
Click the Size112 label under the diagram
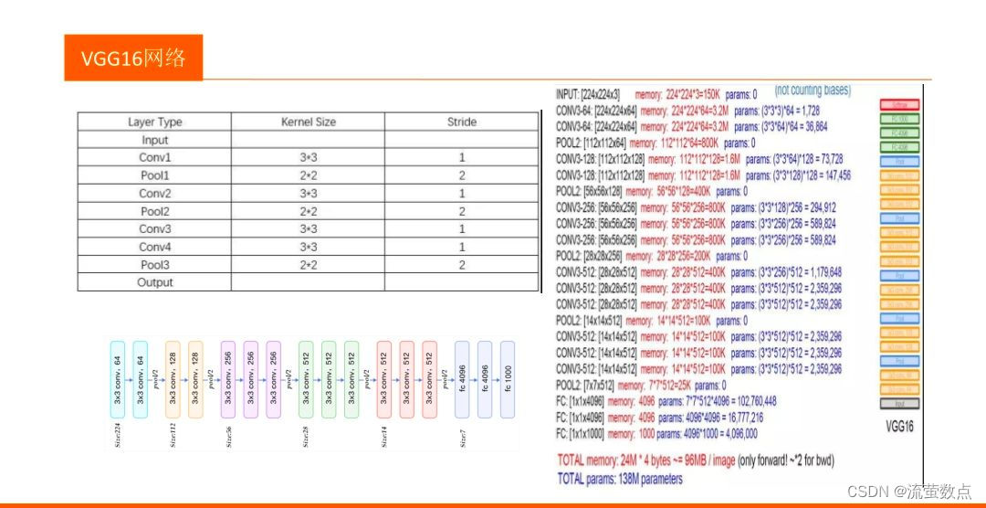tap(173, 435)
